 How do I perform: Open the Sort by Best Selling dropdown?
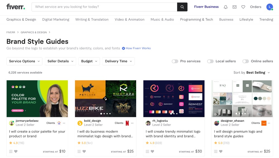[x=252, y=73]
